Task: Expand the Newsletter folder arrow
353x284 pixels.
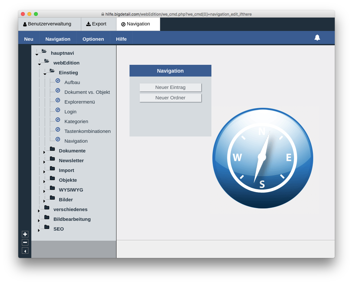Action: 44,162
